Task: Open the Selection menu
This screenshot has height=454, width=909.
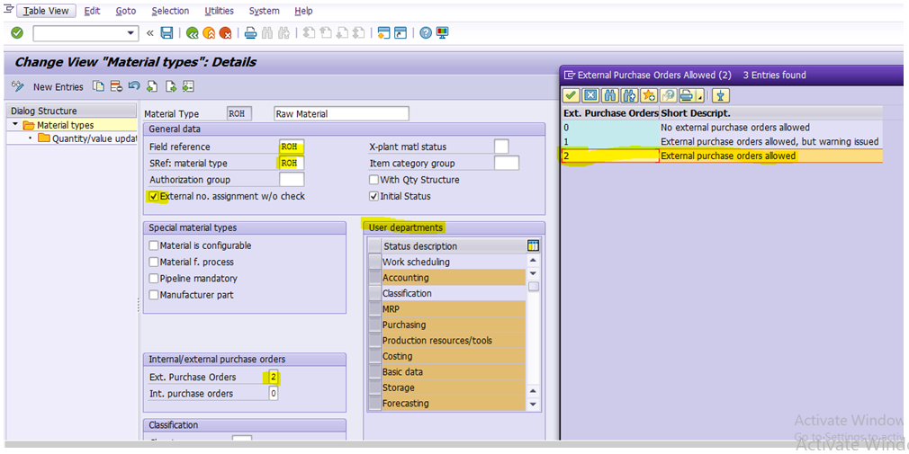Action: [x=170, y=11]
